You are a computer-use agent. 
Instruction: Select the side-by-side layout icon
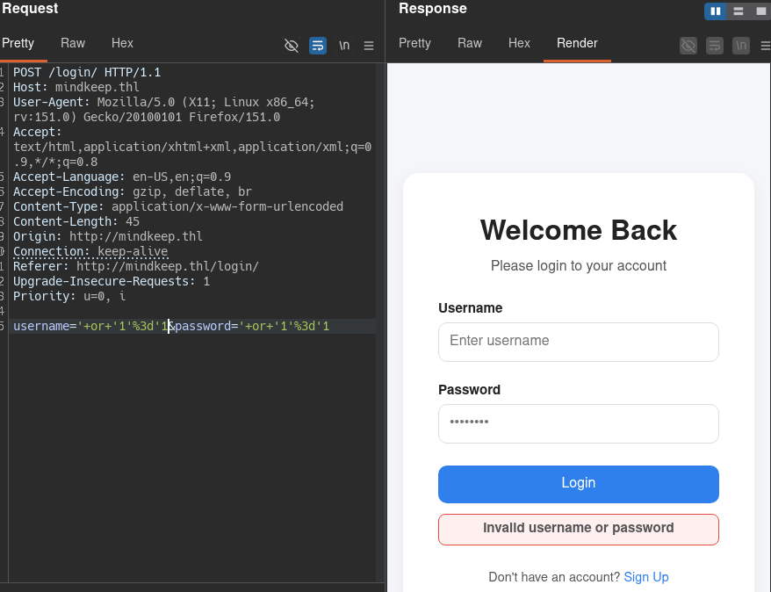click(x=716, y=11)
